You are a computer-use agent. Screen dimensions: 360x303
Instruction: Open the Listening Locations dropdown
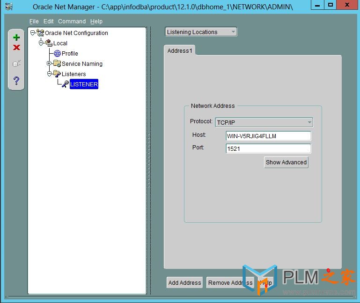coord(201,32)
